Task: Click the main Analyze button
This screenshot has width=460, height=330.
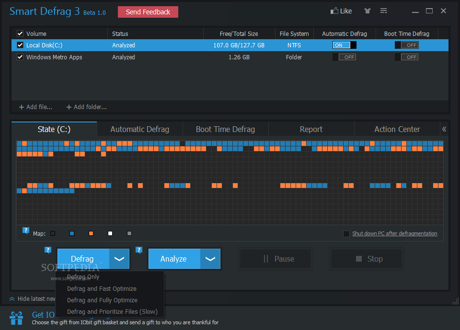Action: click(174, 259)
